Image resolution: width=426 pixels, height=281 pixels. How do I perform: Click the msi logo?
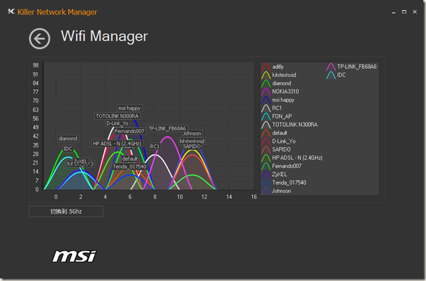pos(74,257)
